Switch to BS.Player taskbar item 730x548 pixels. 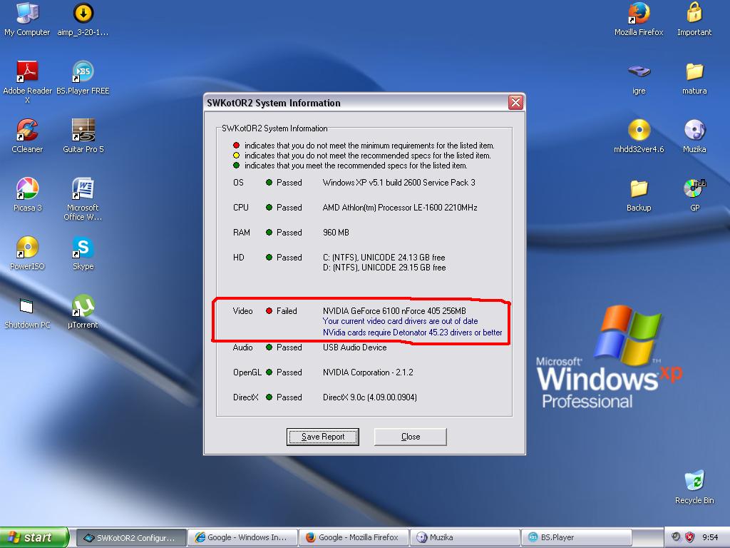tap(576, 537)
